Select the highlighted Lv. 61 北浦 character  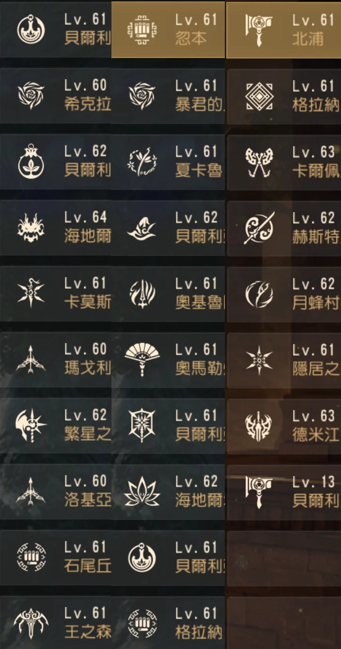284,30
